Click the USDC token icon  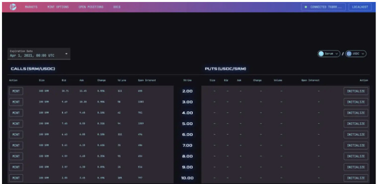coord(349,54)
